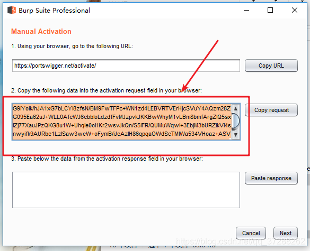
Task: Click the Burp Suite logo icon in title bar
Action: pos(12,10)
